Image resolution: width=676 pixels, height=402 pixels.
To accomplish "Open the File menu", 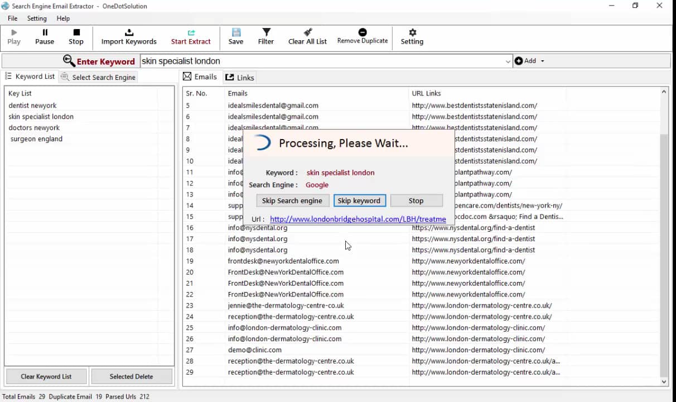I will 12,18.
